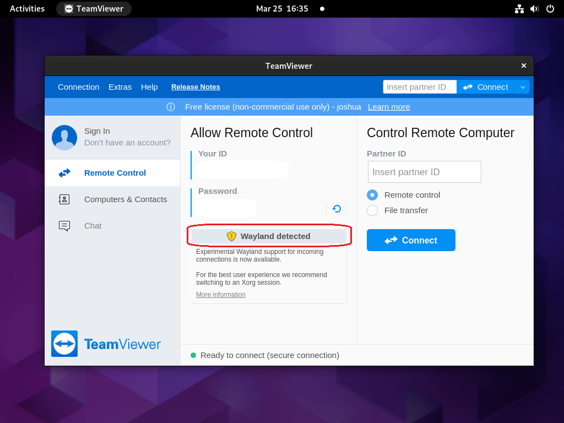Click the info icon in license banner
564x423 pixels.
(171, 107)
